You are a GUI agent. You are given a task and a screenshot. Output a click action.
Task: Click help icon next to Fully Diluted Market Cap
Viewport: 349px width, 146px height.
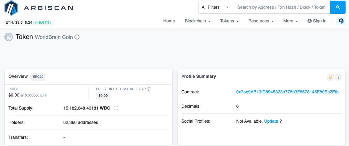[149, 89]
